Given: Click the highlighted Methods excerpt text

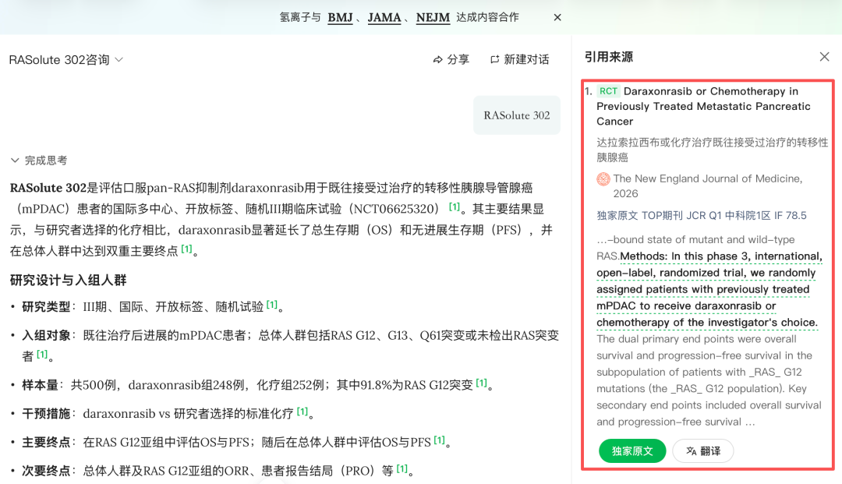Looking at the screenshot, I should (709, 289).
